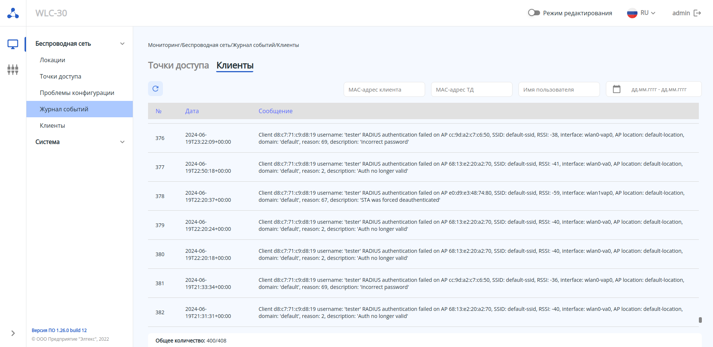Click the logout icon next to admin
The height and width of the screenshot is (347, 713).
pos(697,13)
